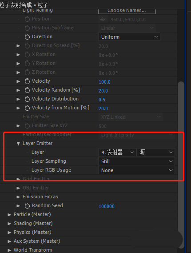Expand the Velocity property

pyautogui.click(x=18, y=81)
